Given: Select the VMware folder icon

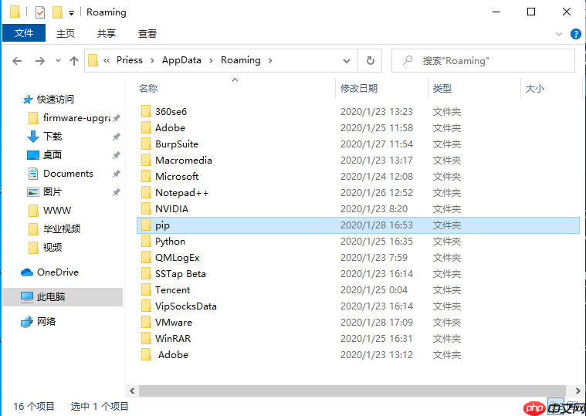Looking at the screenshot, I should [146, 323].
